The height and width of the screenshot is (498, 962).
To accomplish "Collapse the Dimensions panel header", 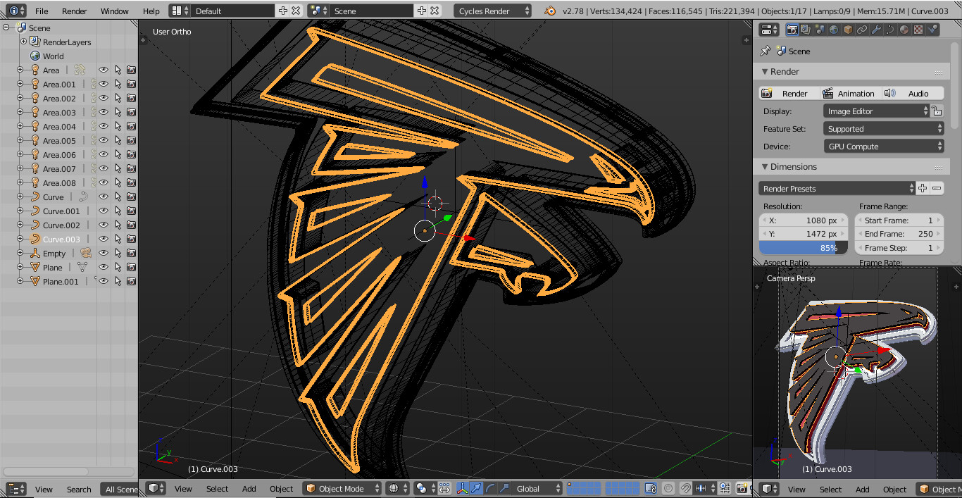I will tap(850, 166).
